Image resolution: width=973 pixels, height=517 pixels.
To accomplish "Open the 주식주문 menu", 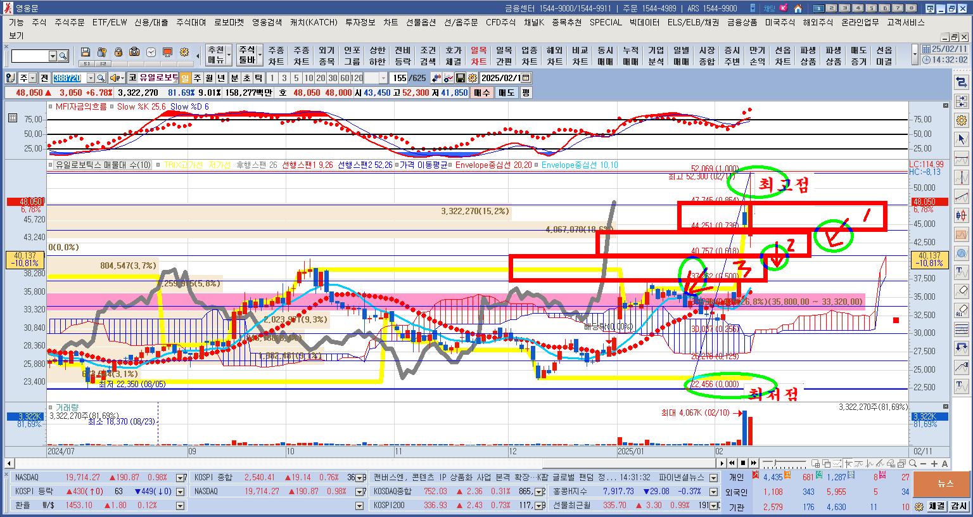I will pyautogui.click(x=69, y=22).
